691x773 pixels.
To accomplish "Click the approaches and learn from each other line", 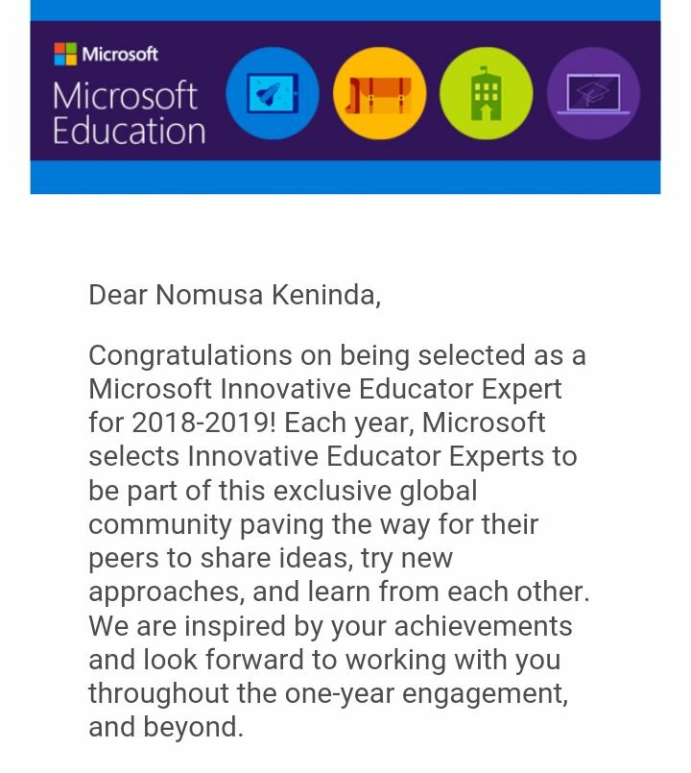I will click(339, 592).
